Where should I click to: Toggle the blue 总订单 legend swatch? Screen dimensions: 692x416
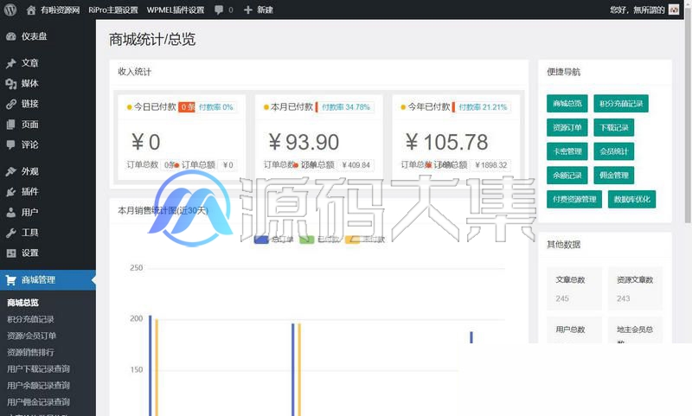pos(261,239)
